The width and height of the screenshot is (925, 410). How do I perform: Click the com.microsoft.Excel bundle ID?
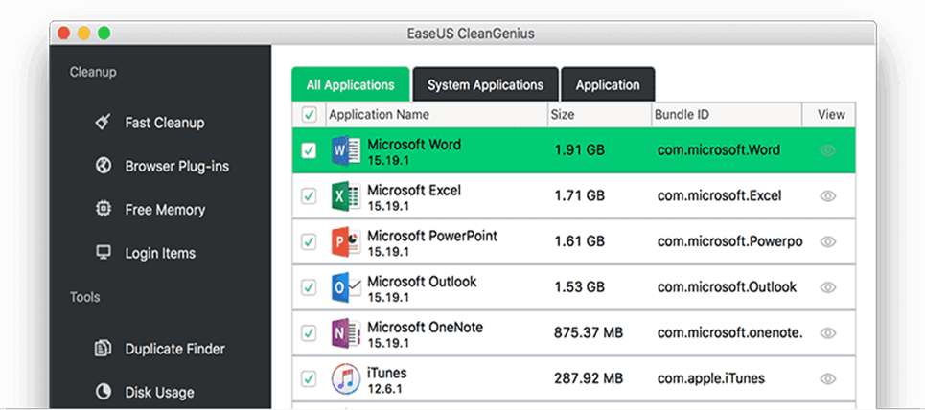pyautogui.click(x=719, y=196)
